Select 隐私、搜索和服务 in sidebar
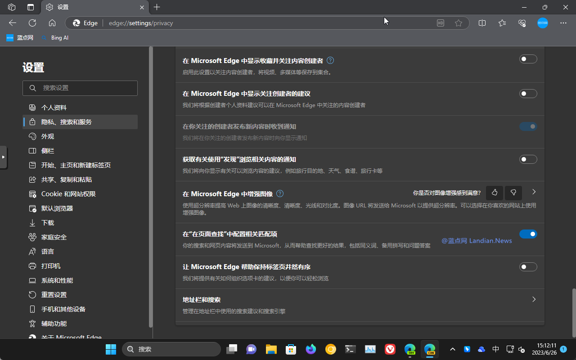This screenshot has height=360, width=576. [x=80, y=122]
